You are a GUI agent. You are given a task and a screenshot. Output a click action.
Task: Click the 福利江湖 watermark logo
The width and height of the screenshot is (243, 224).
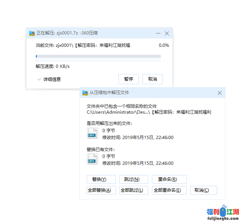223,214
